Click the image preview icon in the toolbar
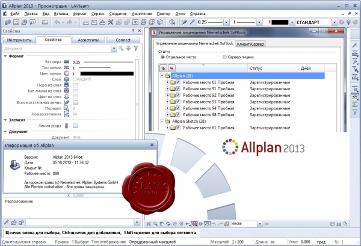Image resolution: width=361 pixels, height=246 pixels. pos(45,22)
